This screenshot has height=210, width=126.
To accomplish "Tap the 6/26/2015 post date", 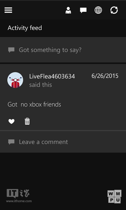I will (105, 76).
